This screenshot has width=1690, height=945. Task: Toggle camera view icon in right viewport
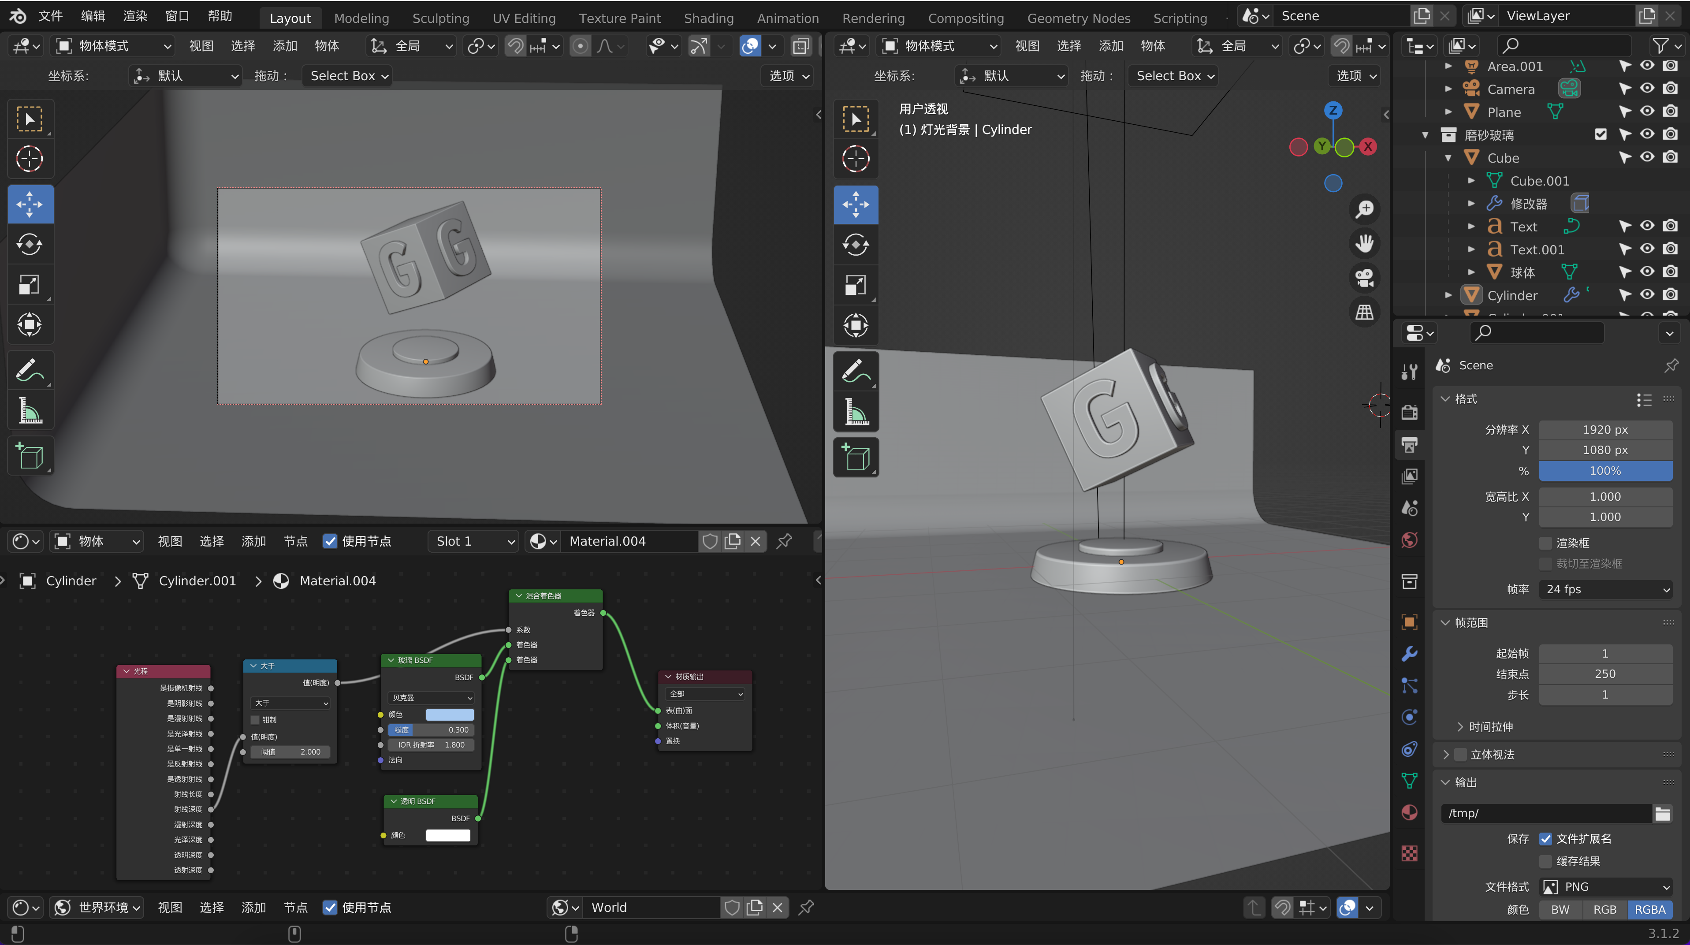(x=1365, y=277)
